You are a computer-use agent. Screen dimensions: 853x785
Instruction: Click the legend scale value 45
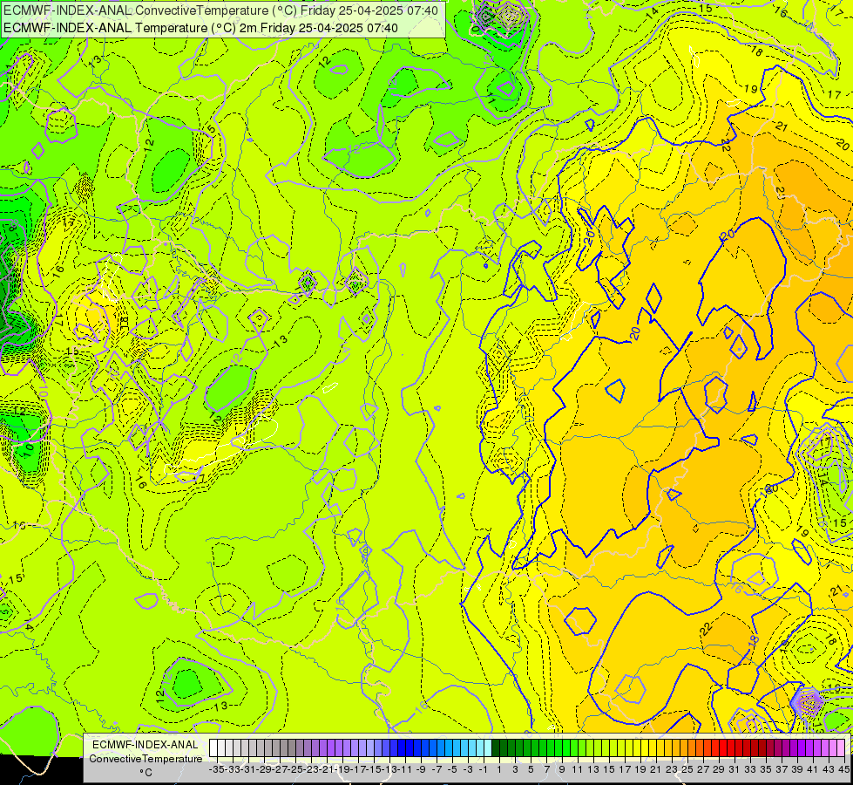[843, 769]
